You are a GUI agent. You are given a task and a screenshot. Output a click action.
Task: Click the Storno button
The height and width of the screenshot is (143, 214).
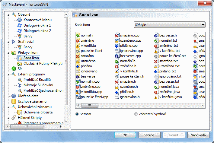click(x=149, y=135)
